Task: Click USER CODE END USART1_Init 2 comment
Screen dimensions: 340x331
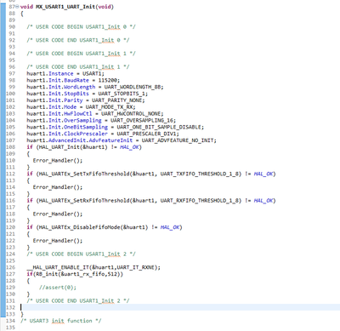Action: 78,300
